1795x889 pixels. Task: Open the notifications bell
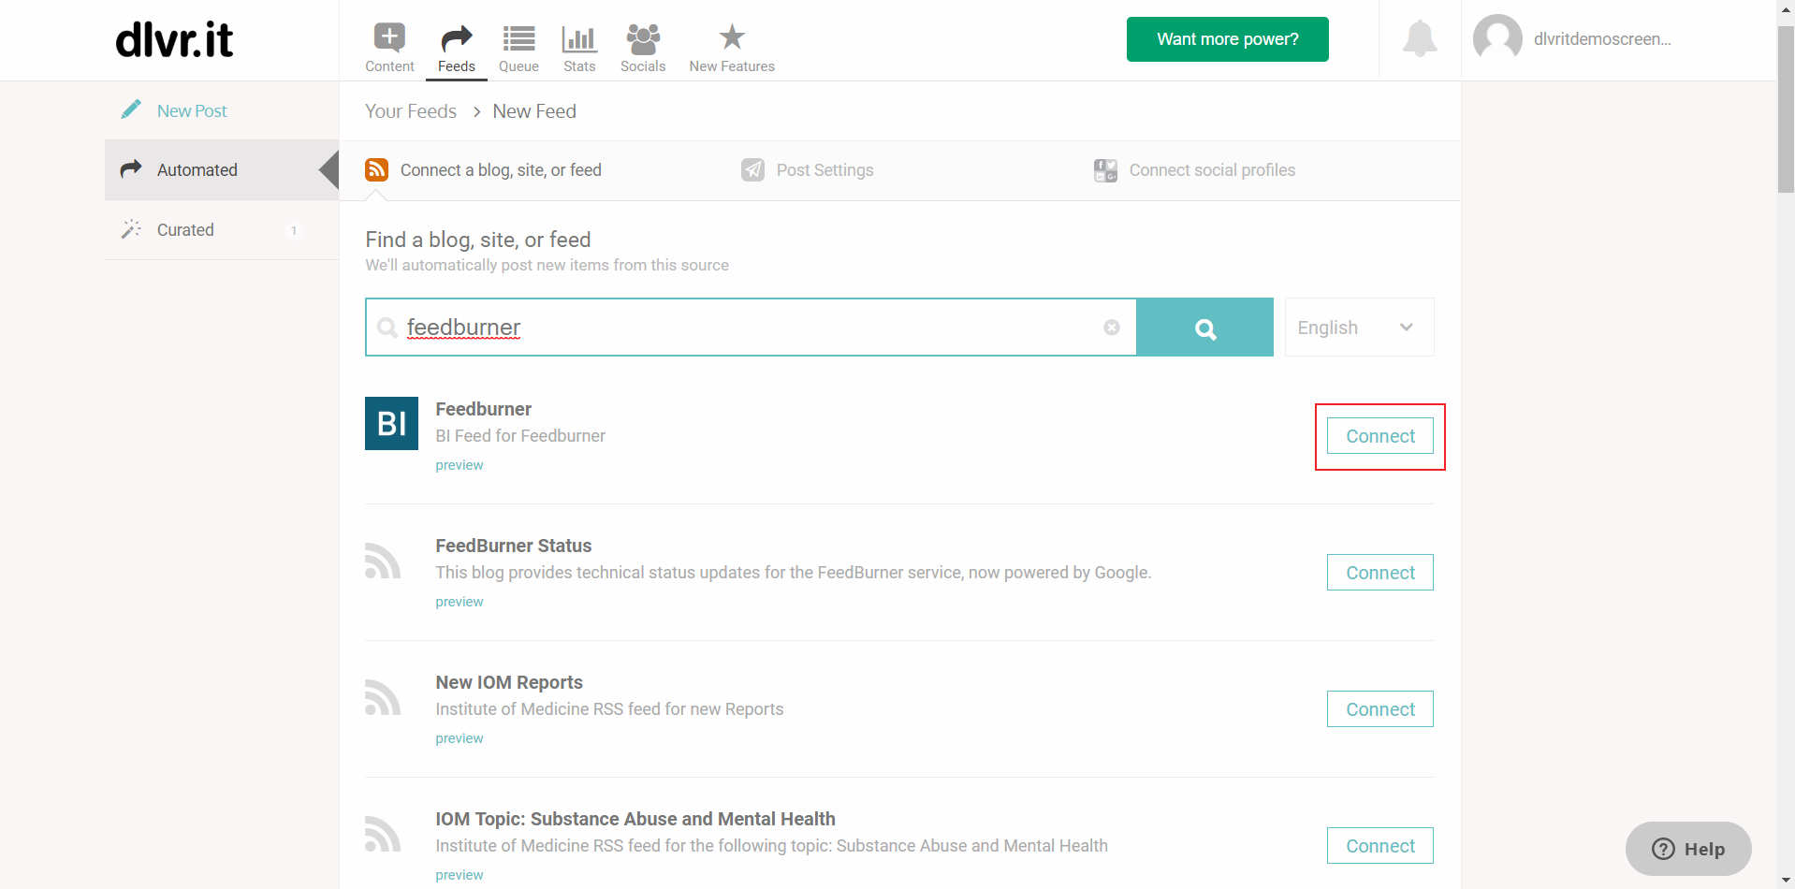coord(1420,39)
